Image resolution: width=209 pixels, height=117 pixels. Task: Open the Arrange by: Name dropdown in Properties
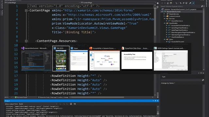[168, 83]
